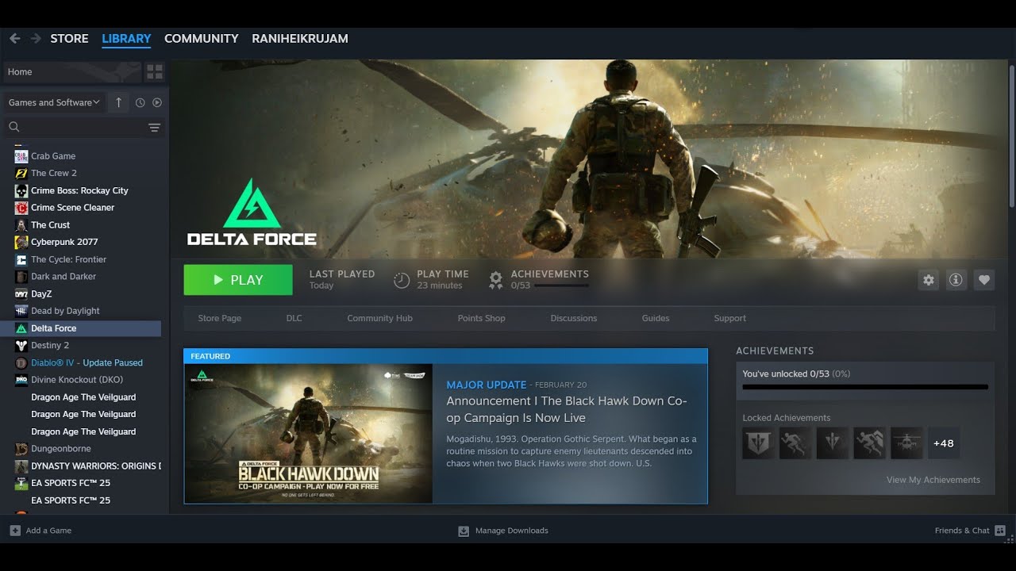
Task: Open Delta Force settings gear
Action: tap(929, 280)
